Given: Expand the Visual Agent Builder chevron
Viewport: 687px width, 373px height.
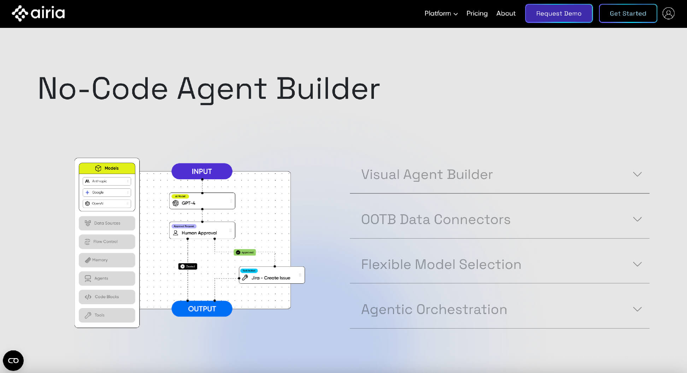Looking at the screenshot, I should (637, 174).
